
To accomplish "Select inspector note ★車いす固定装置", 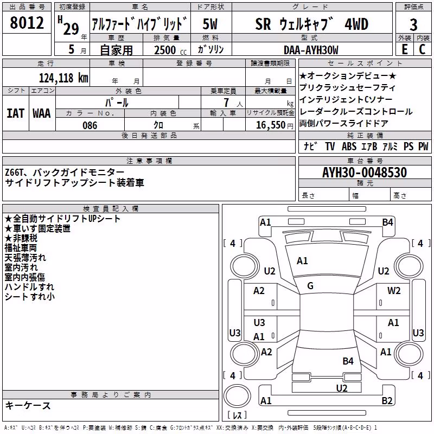I will coord(37,228).
